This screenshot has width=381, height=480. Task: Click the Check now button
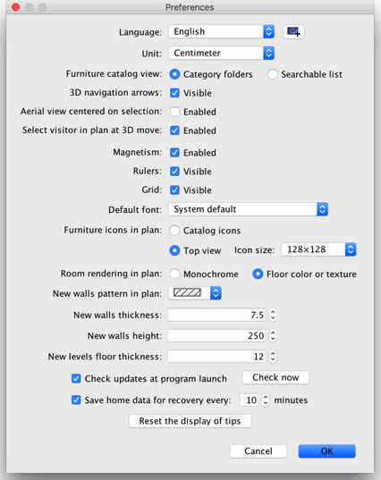pos(275,377)
